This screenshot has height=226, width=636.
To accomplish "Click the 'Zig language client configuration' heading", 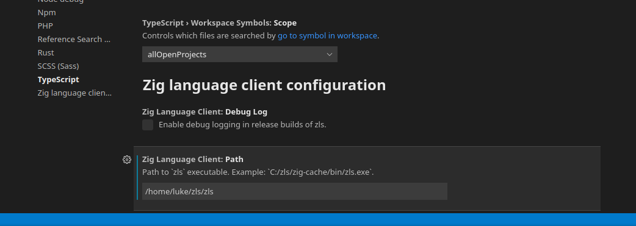I will click(264, 85).
